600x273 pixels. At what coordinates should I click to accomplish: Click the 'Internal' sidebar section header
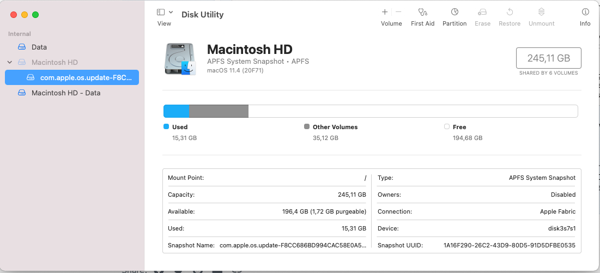point(20,34)
